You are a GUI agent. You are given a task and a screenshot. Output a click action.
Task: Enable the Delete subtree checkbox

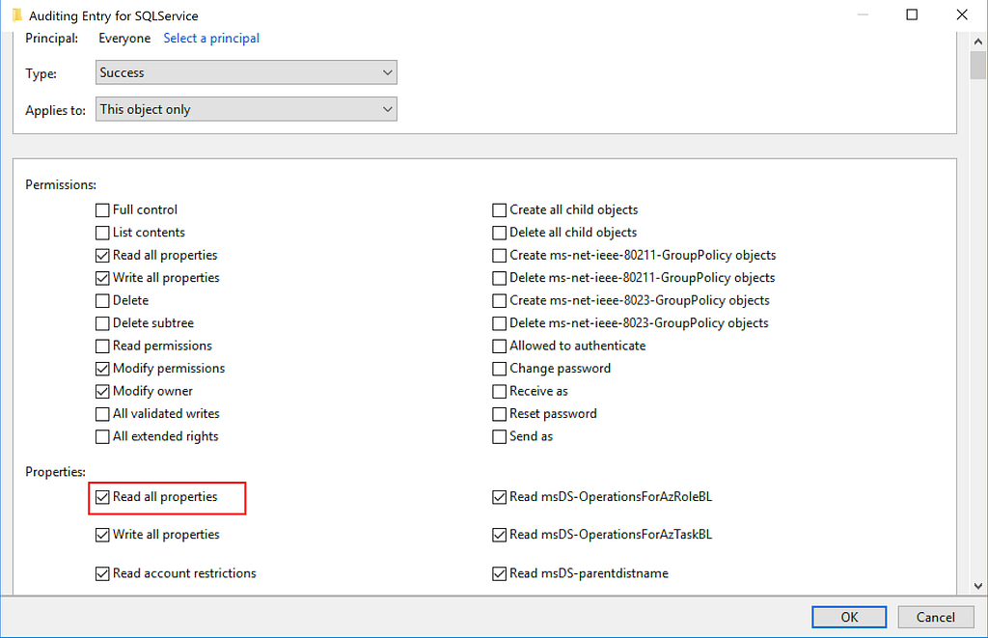(x=102, y=323)
